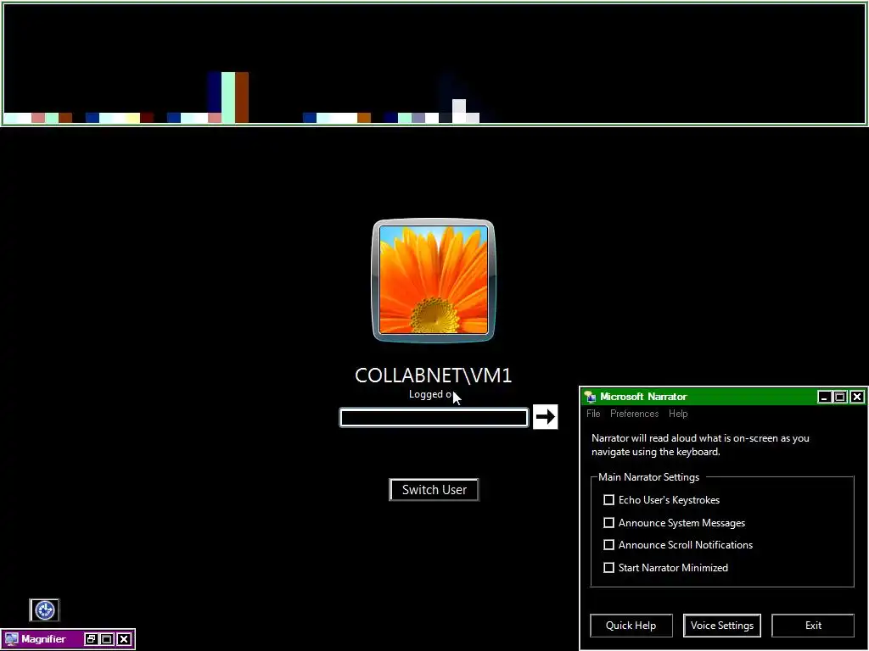Click the orange flower user picture
The width and height of the screenshot is (869, 651).
pyautogui.click(x=434, y=281)
